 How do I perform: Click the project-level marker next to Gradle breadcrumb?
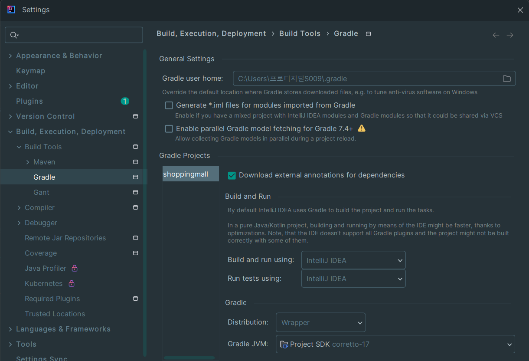[368, 34]
